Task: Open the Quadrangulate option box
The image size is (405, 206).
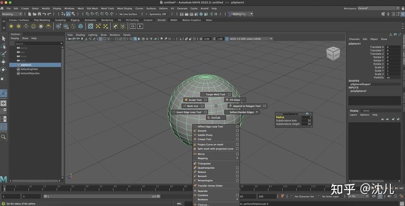Action: [x=237, y=168]
